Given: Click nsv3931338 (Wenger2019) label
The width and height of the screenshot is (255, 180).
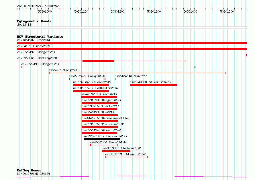Looking at the screenshot, I should point(101,100).
